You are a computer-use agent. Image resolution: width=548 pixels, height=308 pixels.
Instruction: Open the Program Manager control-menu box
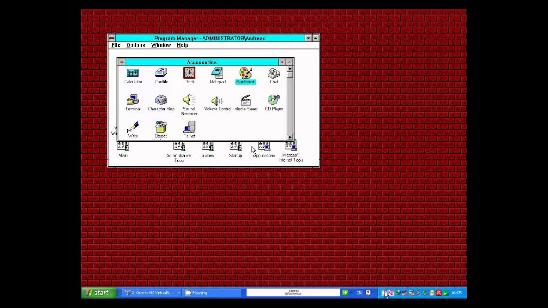coord(112,38)
